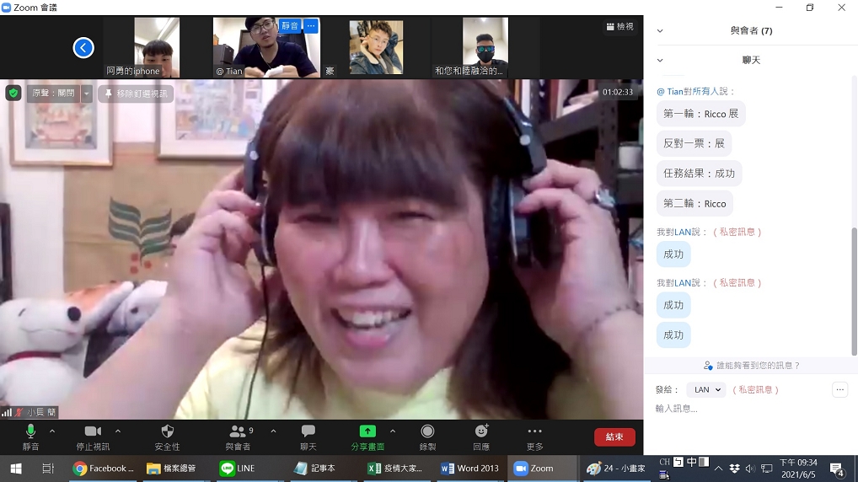Open the Security shield menu
858x482 pixels.
pos(168,437)
